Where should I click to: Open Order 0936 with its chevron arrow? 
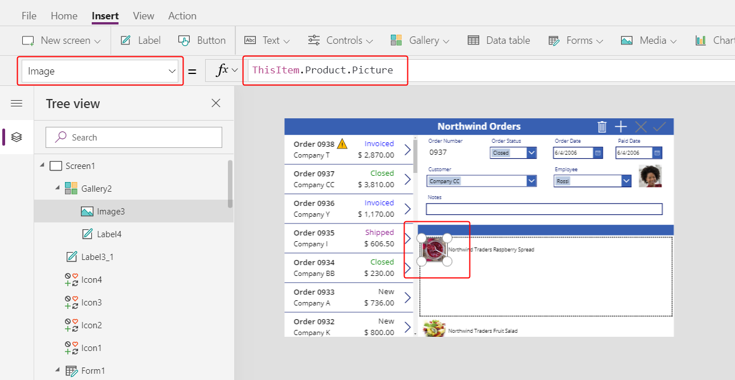(x=407, y=209)
